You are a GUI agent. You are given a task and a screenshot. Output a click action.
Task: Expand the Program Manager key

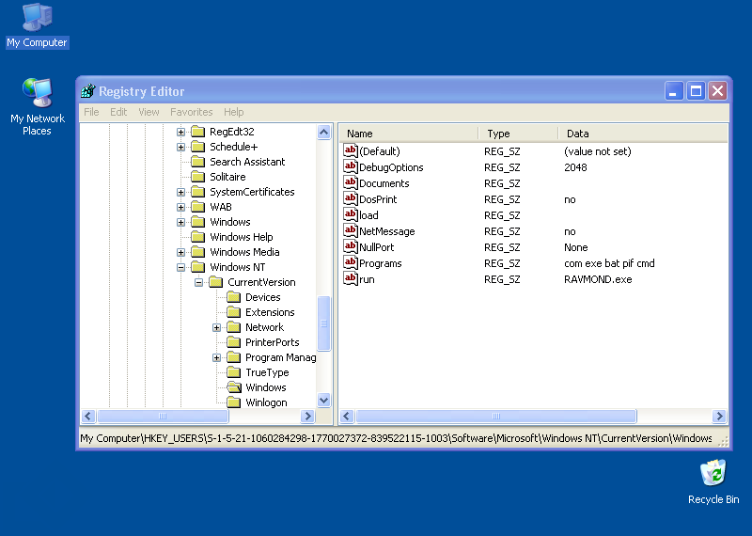point(217,358)
